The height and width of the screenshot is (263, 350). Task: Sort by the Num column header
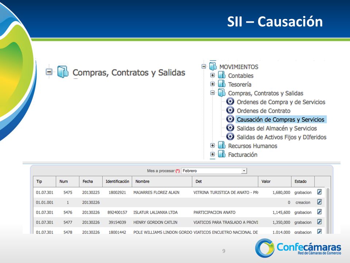pyautogui.click(x=68, y=182)
